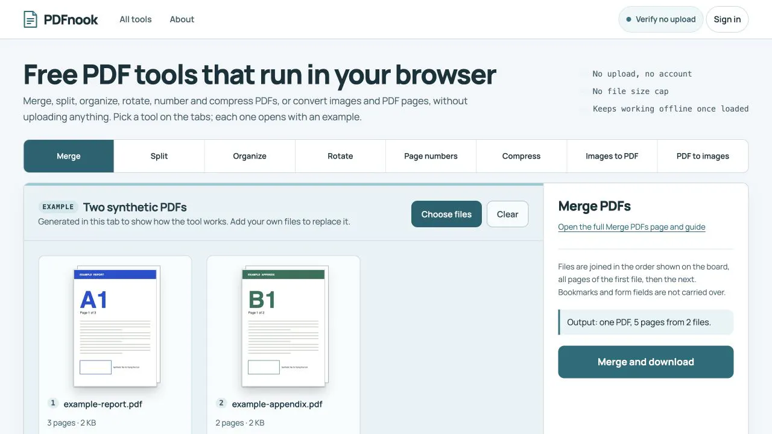Switch to the Organize tab
This screenshot has height=434, width=772.
[x=250, y=156]
